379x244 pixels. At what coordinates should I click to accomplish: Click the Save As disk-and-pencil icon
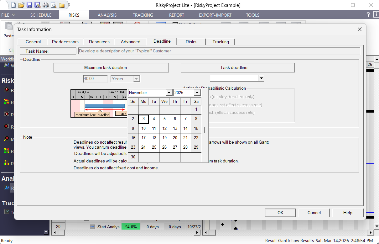click(38, 5)
